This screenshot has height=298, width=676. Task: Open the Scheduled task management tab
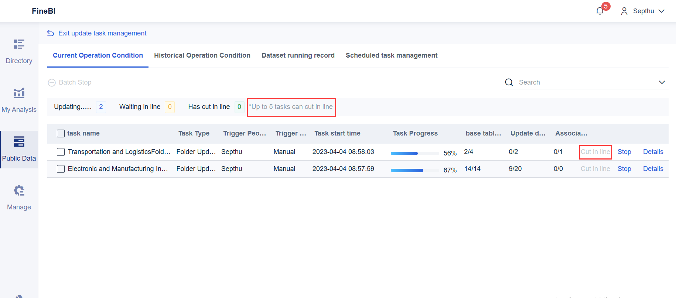click(391, 55)
